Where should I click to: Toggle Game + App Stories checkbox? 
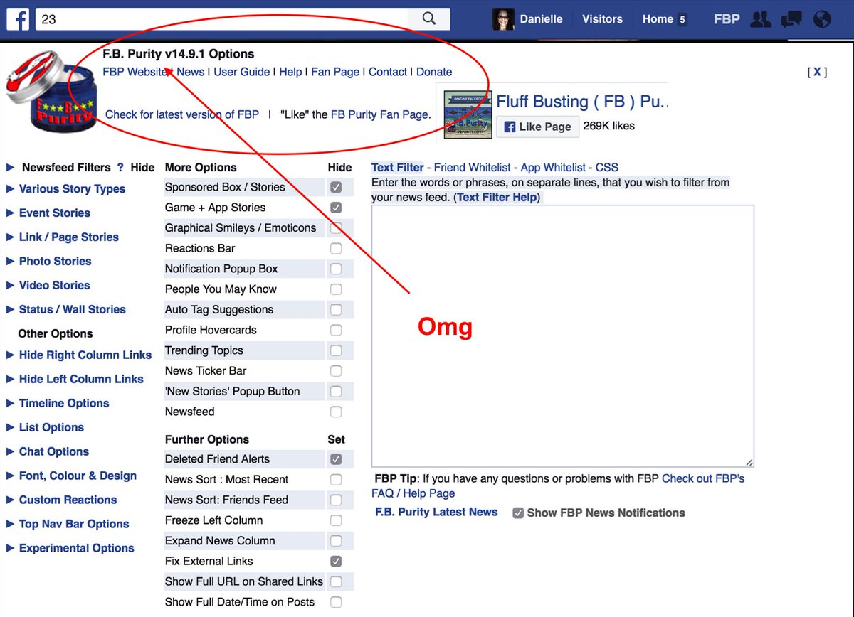click(336, 208)
